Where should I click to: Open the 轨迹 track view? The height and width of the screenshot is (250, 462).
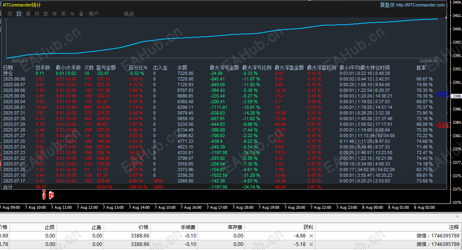[129, 14]
